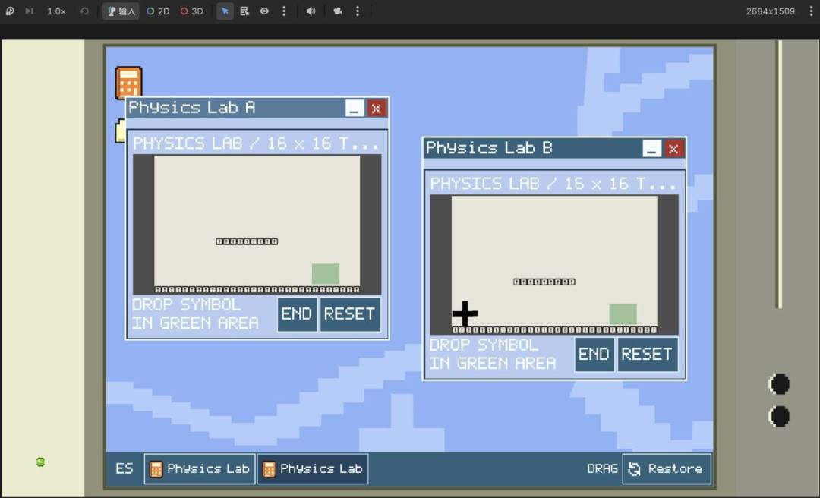Click the green area in Physics Lab B

(x=623, y=314)
